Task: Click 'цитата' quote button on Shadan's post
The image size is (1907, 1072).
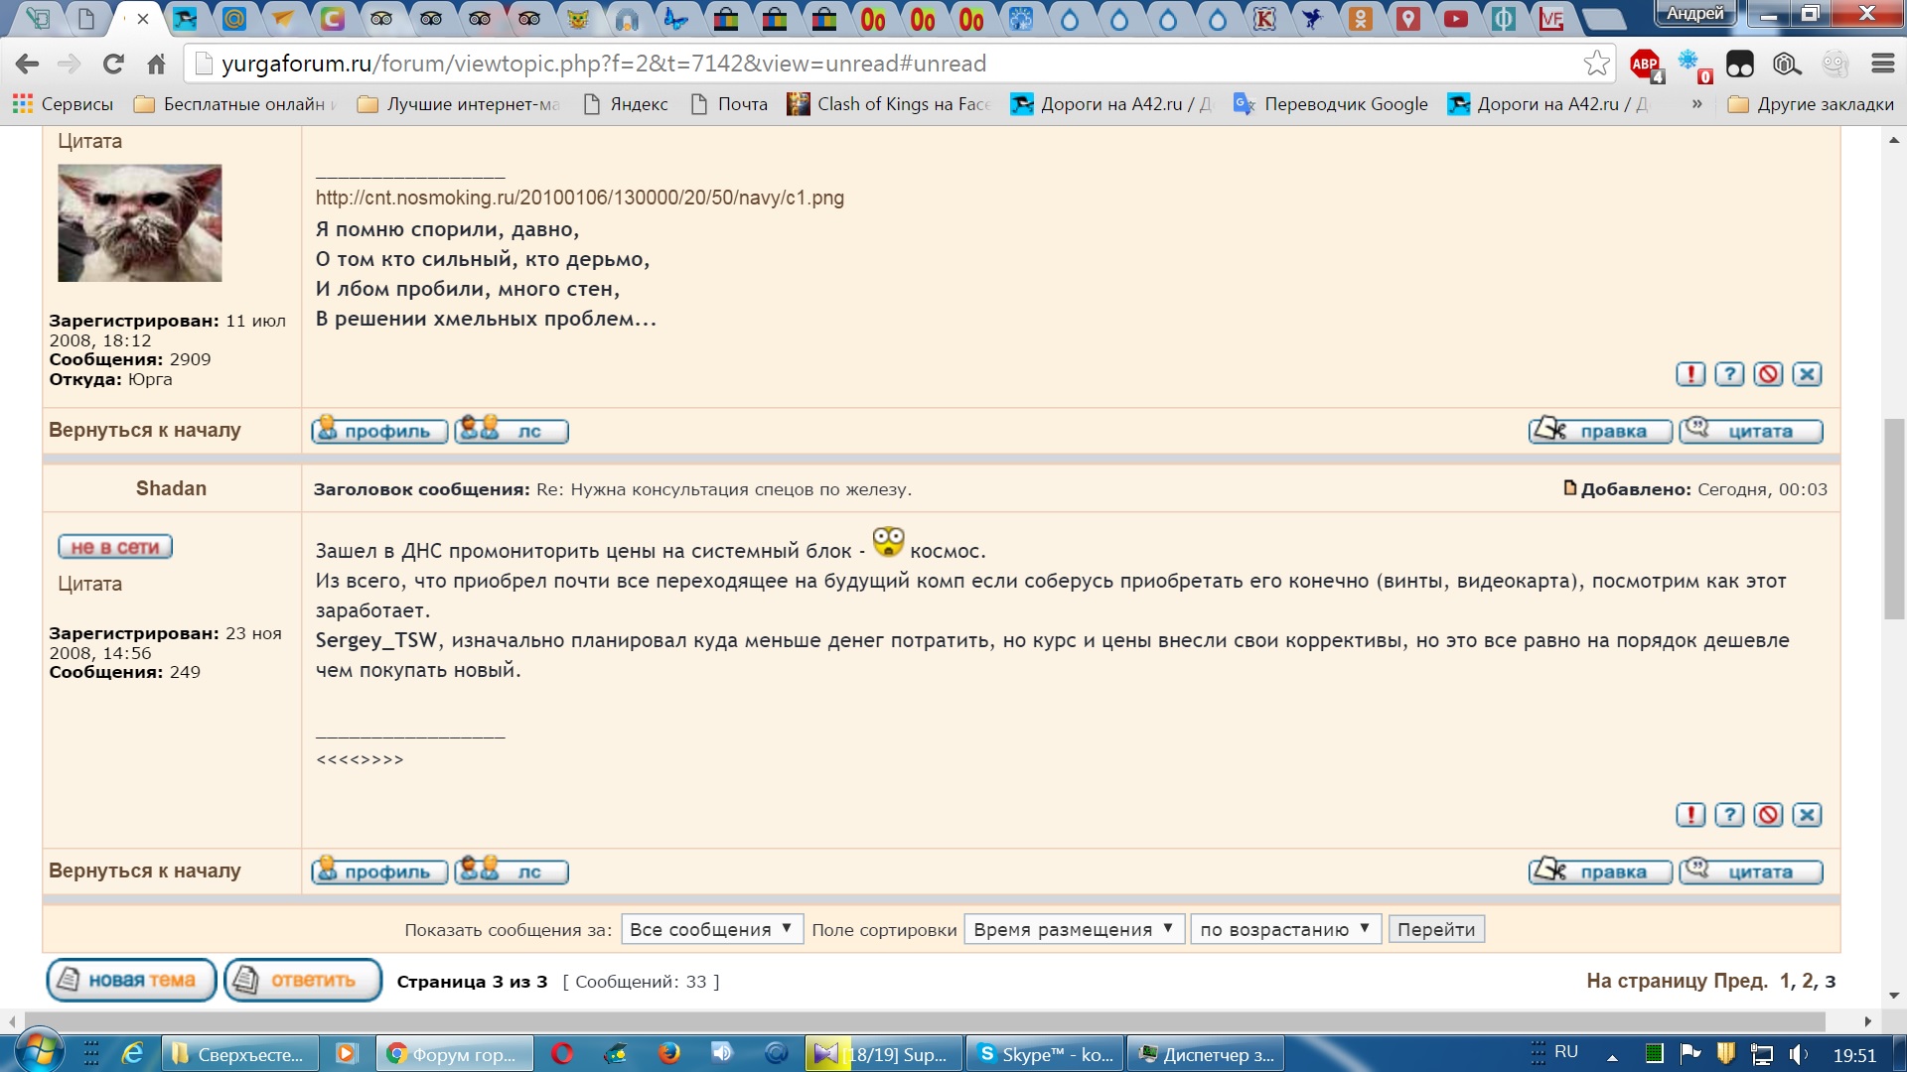Action: (x=1750, y=871)
